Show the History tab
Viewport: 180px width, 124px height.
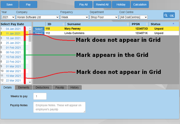click(74, 87)
